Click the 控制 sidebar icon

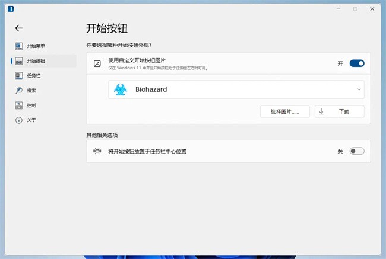[x=19, y=105]
